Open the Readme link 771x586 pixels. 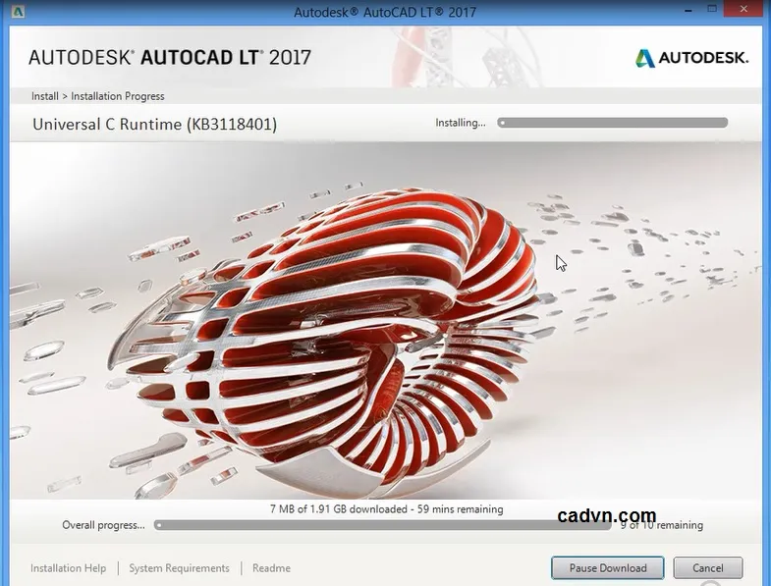click(271, 567)
